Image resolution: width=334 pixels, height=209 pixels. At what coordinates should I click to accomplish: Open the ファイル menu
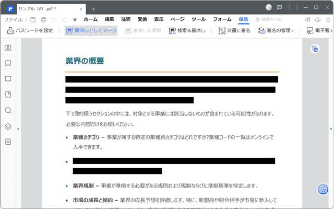tap(13, 20)
